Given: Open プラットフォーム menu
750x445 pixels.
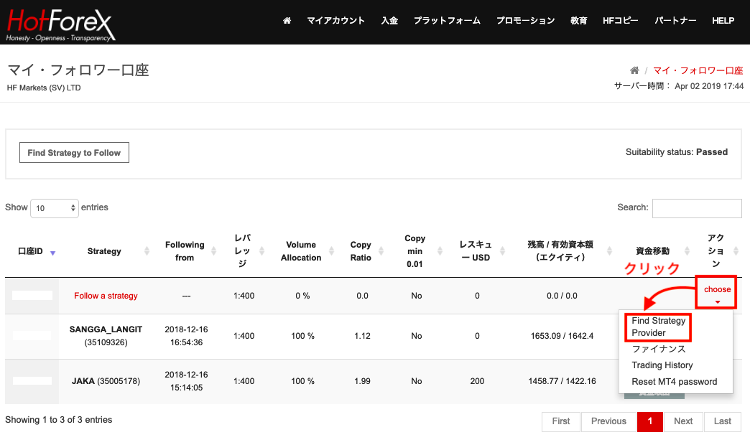Looking at the screenshot, I should [447, 21].
